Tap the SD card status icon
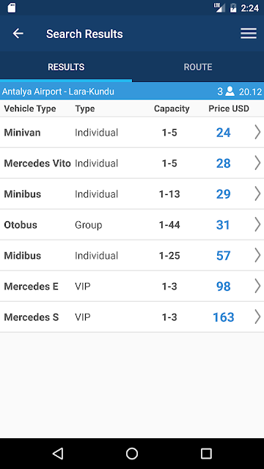Screen dimensions: 264x469 pyautogui.click(x=12, y=8)
